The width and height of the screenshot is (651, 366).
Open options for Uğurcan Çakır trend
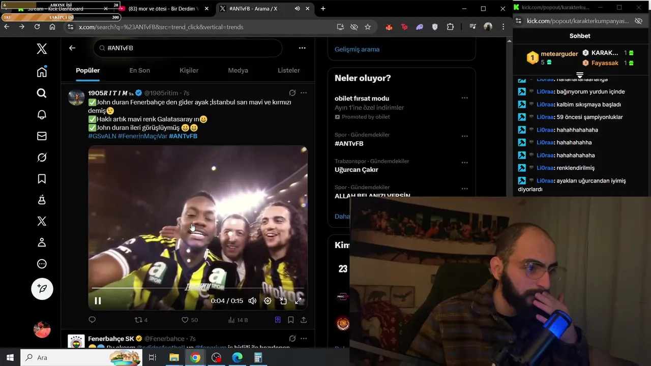pyautogui.click(x=464, y=163)
